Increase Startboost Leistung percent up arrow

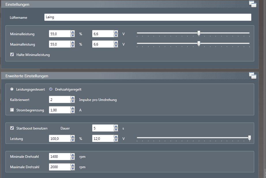click(x=73, y=137)
